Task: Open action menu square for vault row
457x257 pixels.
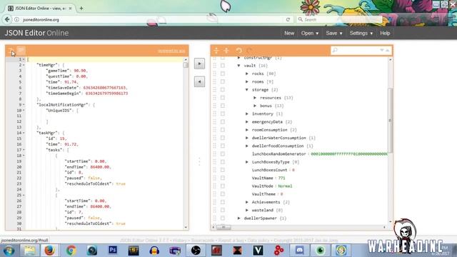Action: (223, 66)
